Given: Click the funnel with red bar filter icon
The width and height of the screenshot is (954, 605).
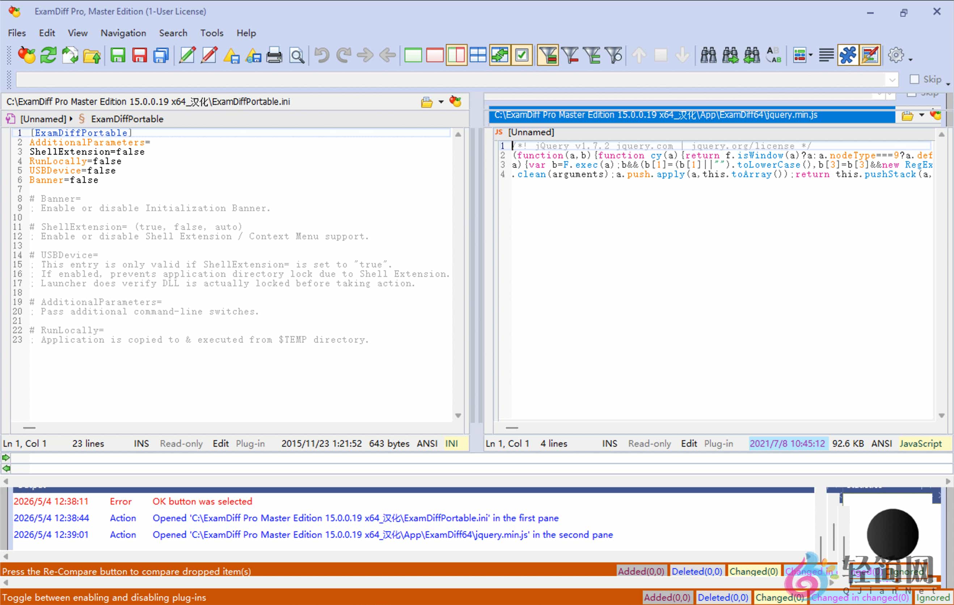Looking at the screenshot, I should coord(570,55).
